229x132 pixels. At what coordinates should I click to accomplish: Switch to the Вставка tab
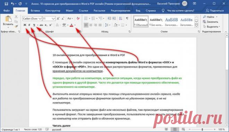tap(35, 10)
